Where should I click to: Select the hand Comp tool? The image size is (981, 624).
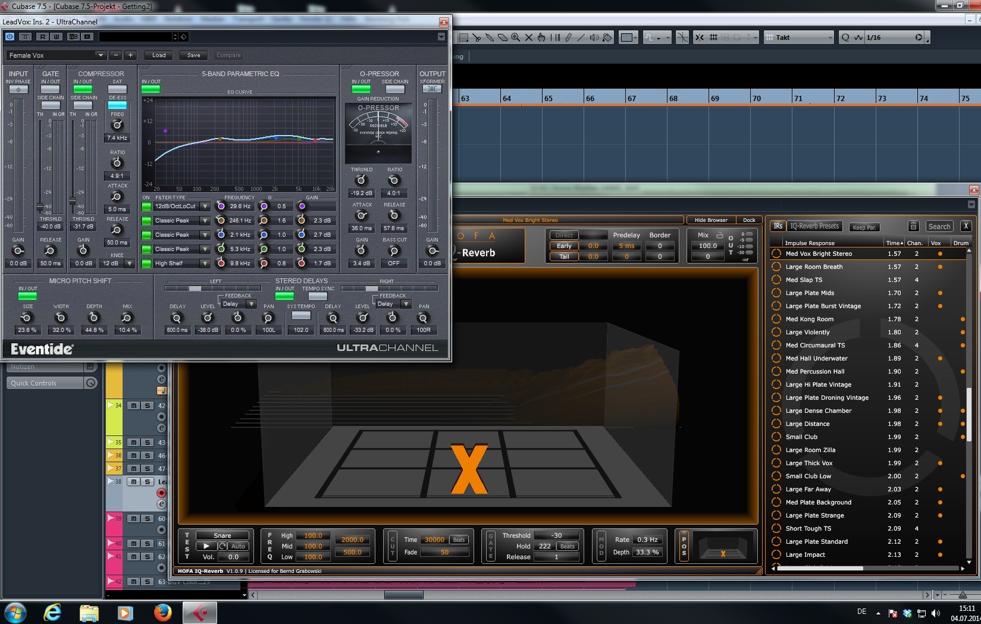[542, 37]
